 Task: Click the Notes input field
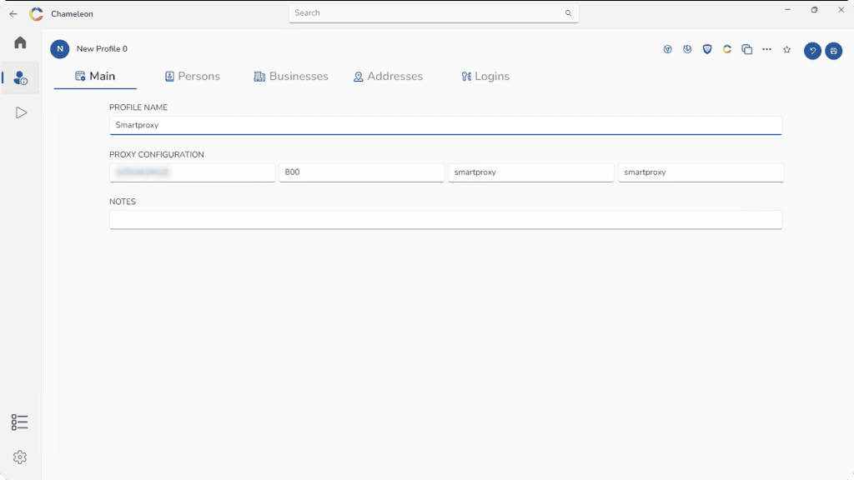(445, 219)
